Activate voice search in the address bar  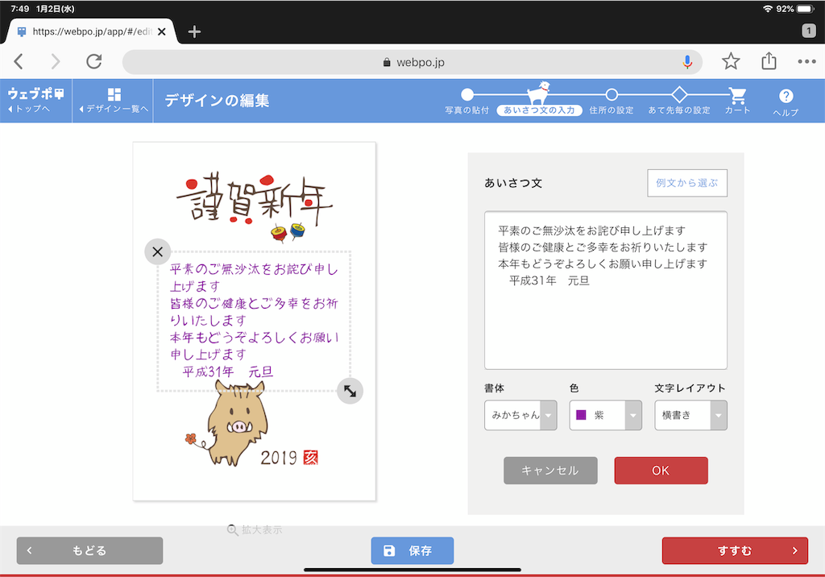686,61
